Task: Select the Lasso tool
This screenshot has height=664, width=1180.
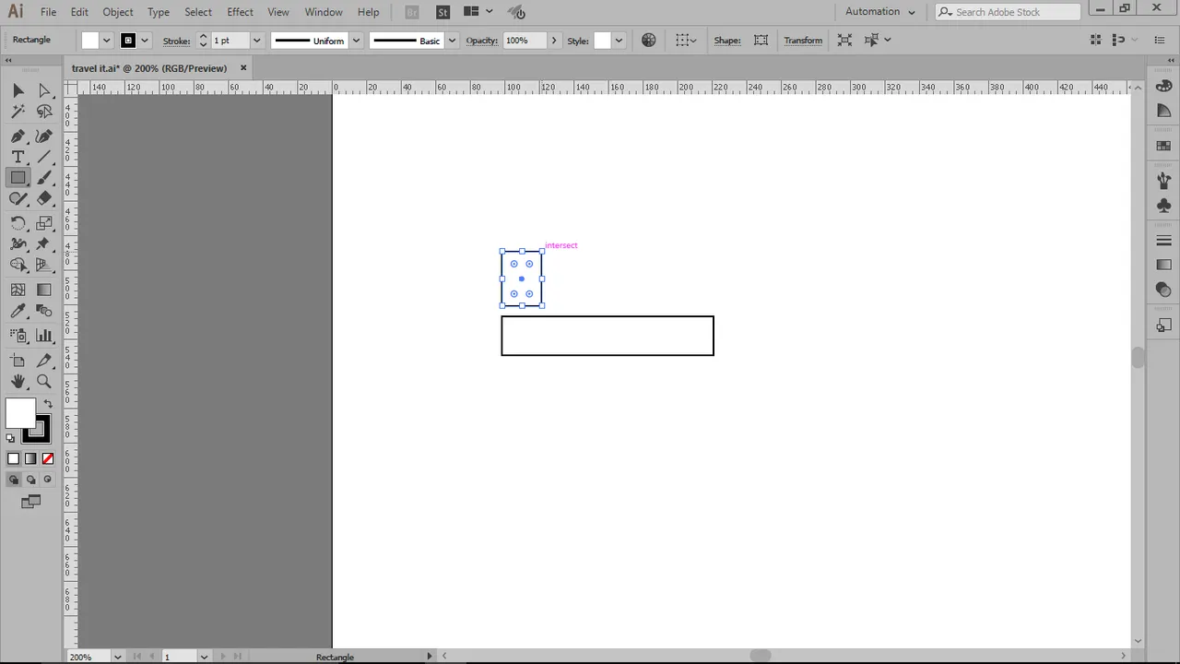Action: click(x=43, y=112)
